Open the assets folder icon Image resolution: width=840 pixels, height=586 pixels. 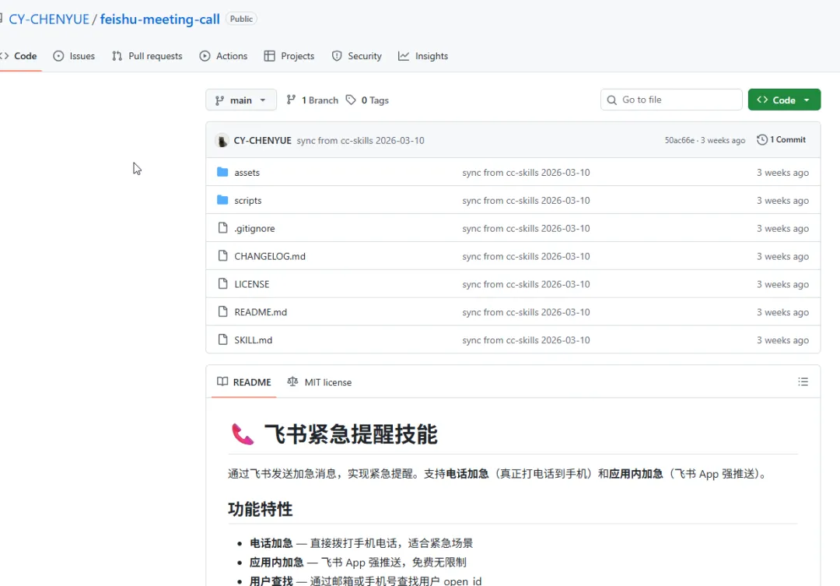[222, 172]
